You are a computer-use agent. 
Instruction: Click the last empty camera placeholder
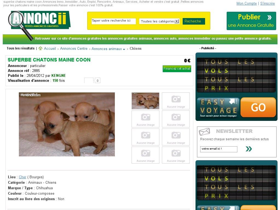pyautogui.click(x=176, y=155)
